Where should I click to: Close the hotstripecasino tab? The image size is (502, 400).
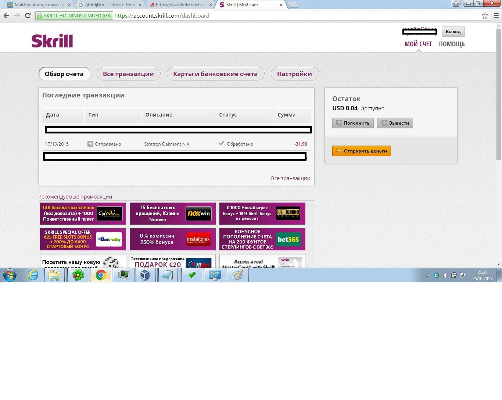coord(211,5)
